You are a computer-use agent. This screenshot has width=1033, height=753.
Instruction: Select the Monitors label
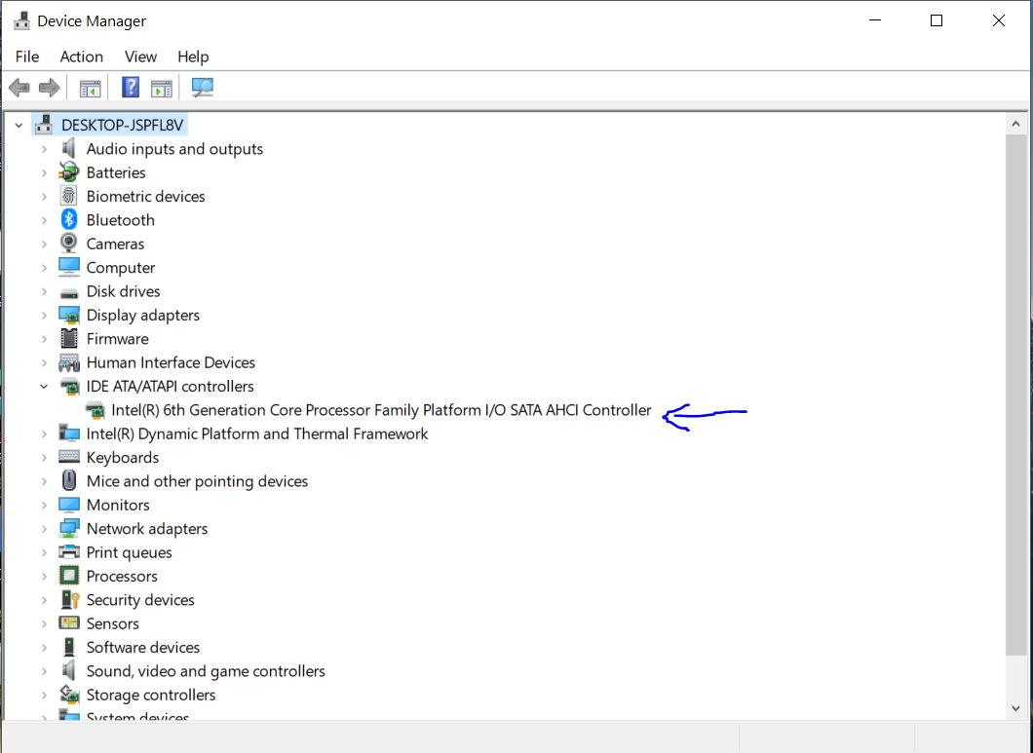click(118, 506)
